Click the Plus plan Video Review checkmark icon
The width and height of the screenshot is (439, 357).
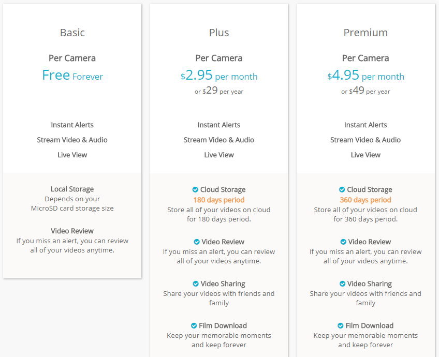pyautogui.click(x=197, y=242)
